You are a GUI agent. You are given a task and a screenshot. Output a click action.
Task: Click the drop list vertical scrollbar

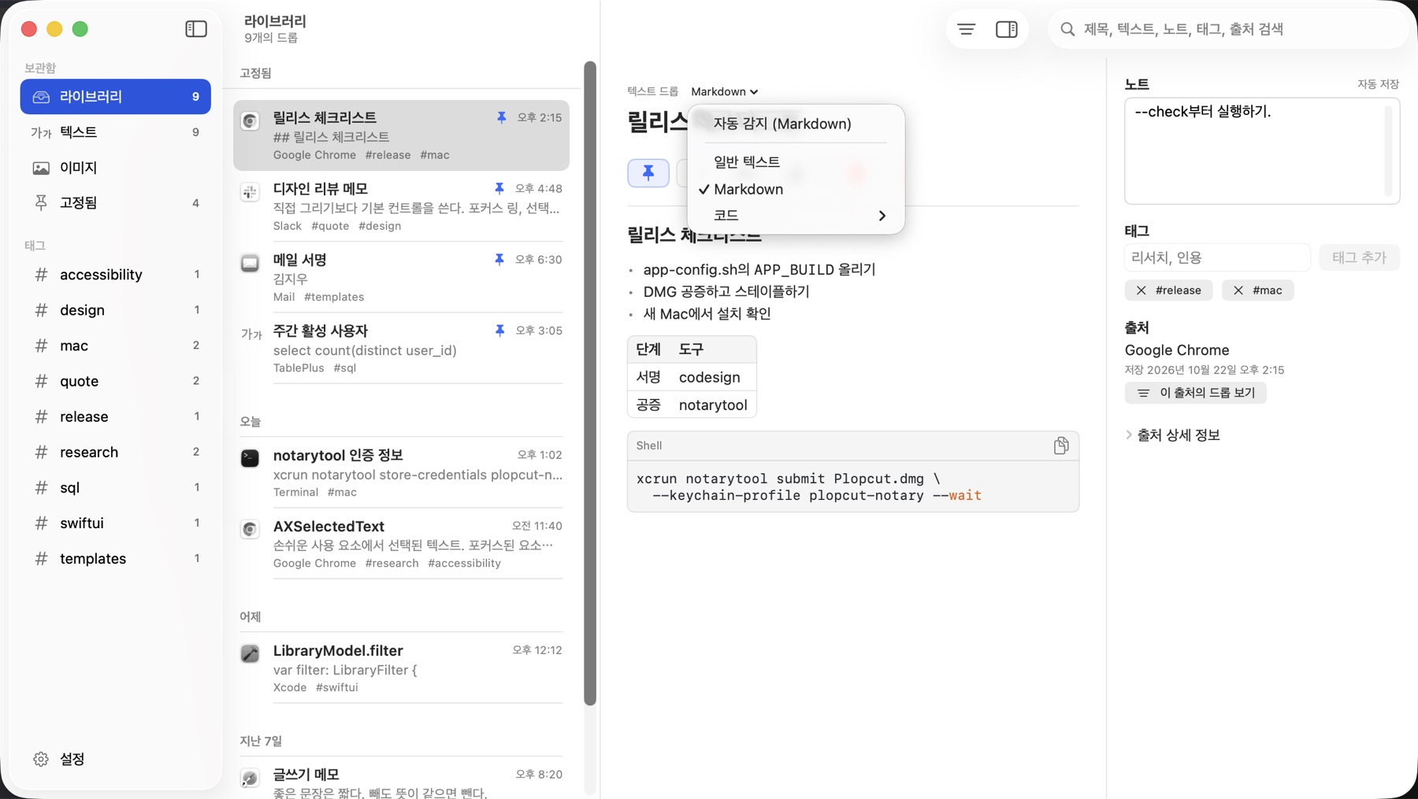(590, 383)
